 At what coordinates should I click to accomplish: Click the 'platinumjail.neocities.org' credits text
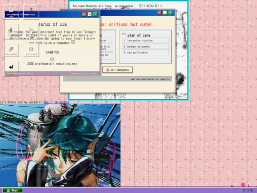click(x=56, y=64)
